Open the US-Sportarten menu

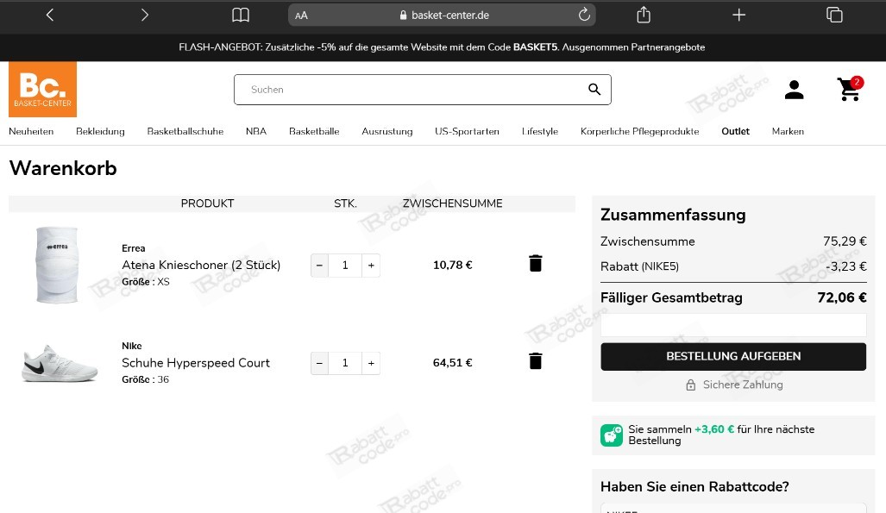pyautogui.click(x=467, y=131)
